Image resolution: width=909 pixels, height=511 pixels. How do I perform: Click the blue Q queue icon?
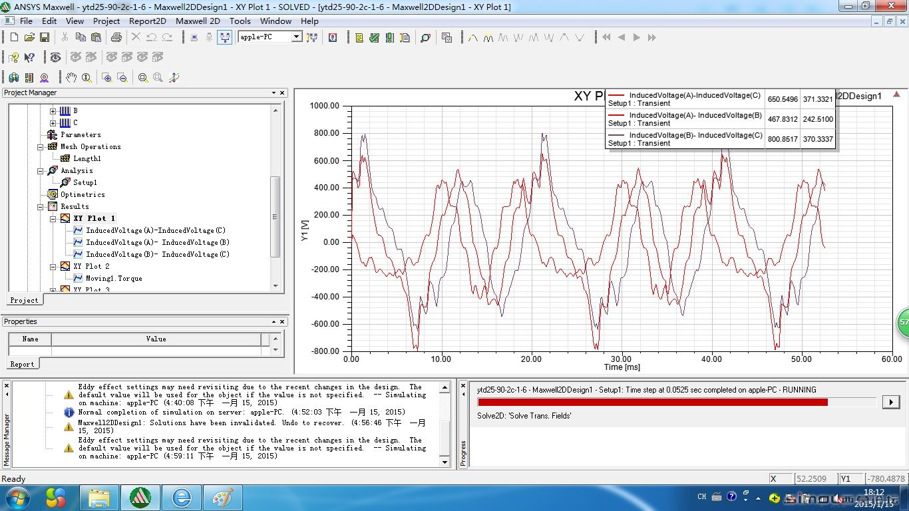coord(332,37)
